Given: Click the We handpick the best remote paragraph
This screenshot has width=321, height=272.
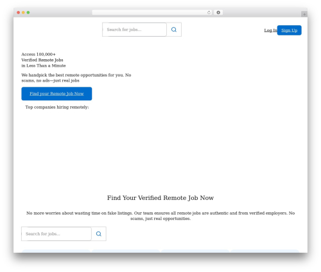Looking at the screenshot, I should [x=76, y=78].
